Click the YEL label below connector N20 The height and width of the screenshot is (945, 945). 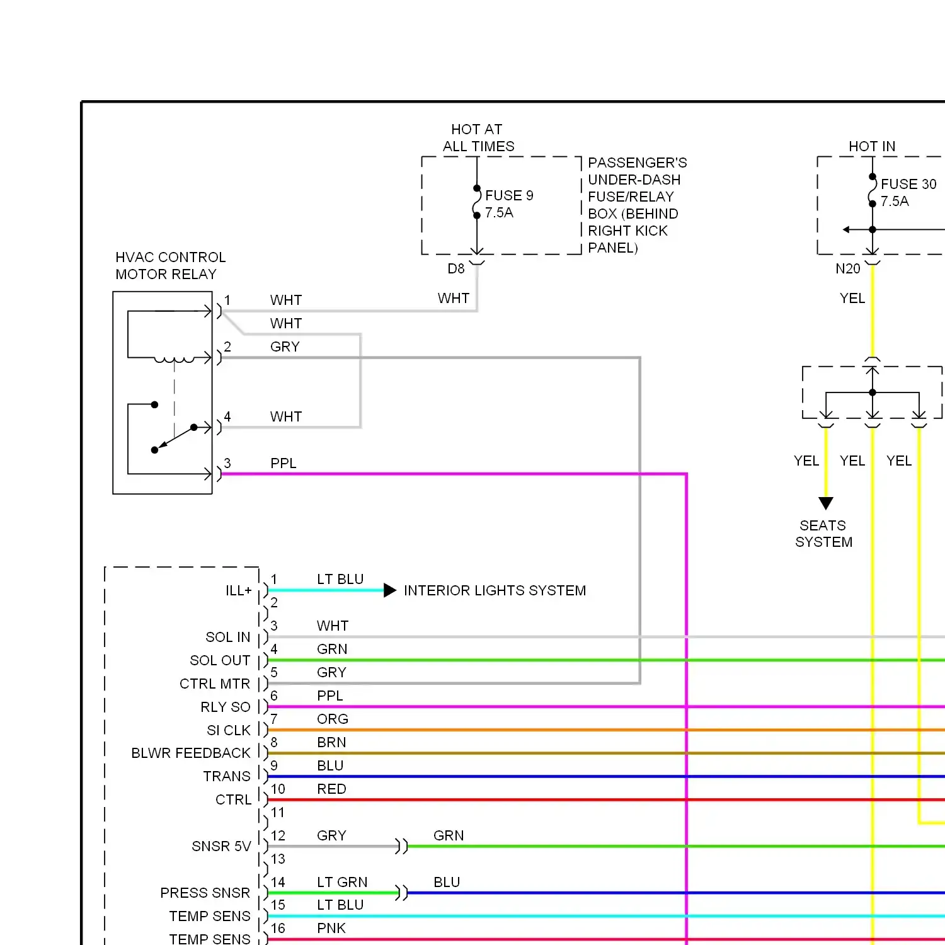(852, 299)
